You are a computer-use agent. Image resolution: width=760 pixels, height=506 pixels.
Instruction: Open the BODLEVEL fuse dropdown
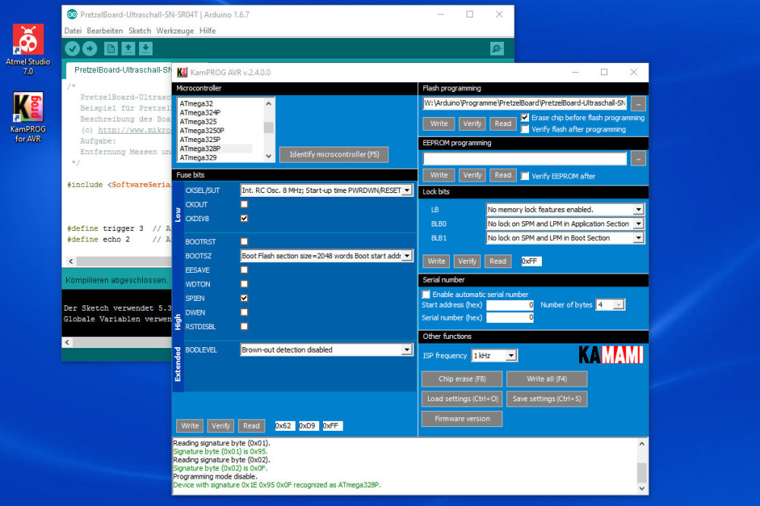pyautogui.click(x=407, y=349)
